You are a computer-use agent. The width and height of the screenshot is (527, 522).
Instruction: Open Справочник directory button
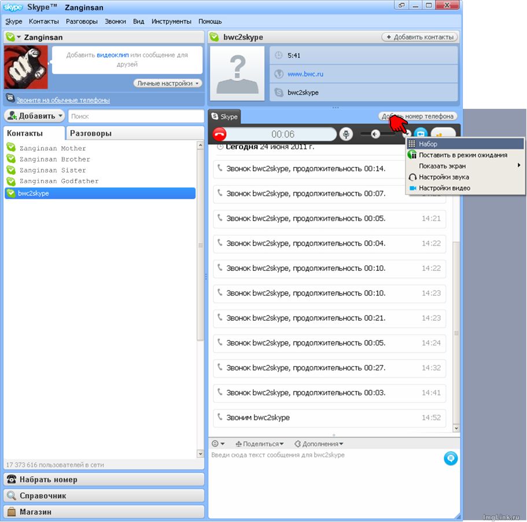[104, 496]
